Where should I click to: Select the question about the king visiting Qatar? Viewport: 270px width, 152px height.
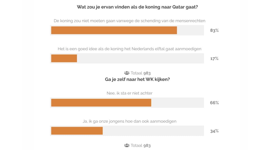[137, 7]
